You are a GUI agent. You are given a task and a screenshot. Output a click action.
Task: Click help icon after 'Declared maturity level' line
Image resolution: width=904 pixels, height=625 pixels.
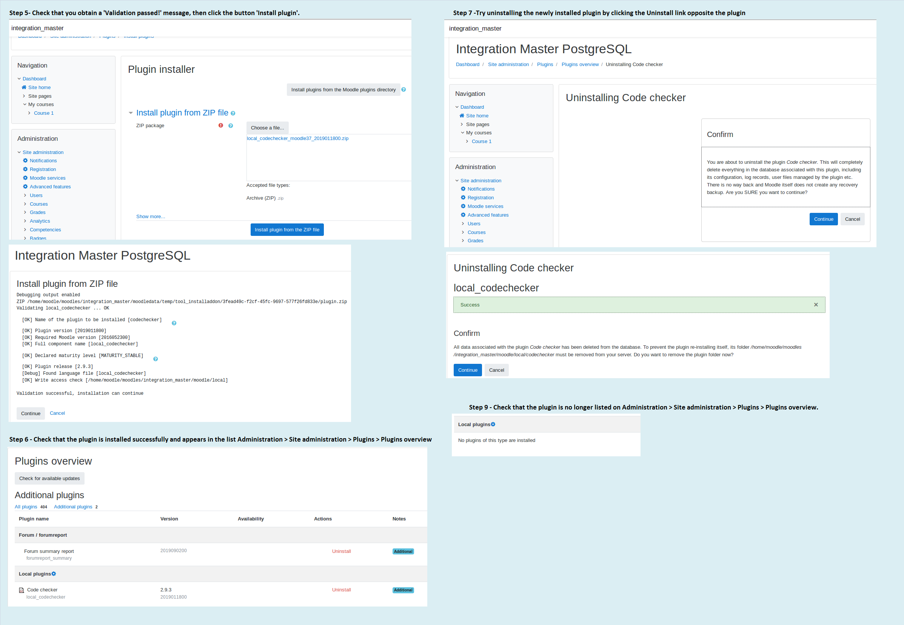point(156,359)
